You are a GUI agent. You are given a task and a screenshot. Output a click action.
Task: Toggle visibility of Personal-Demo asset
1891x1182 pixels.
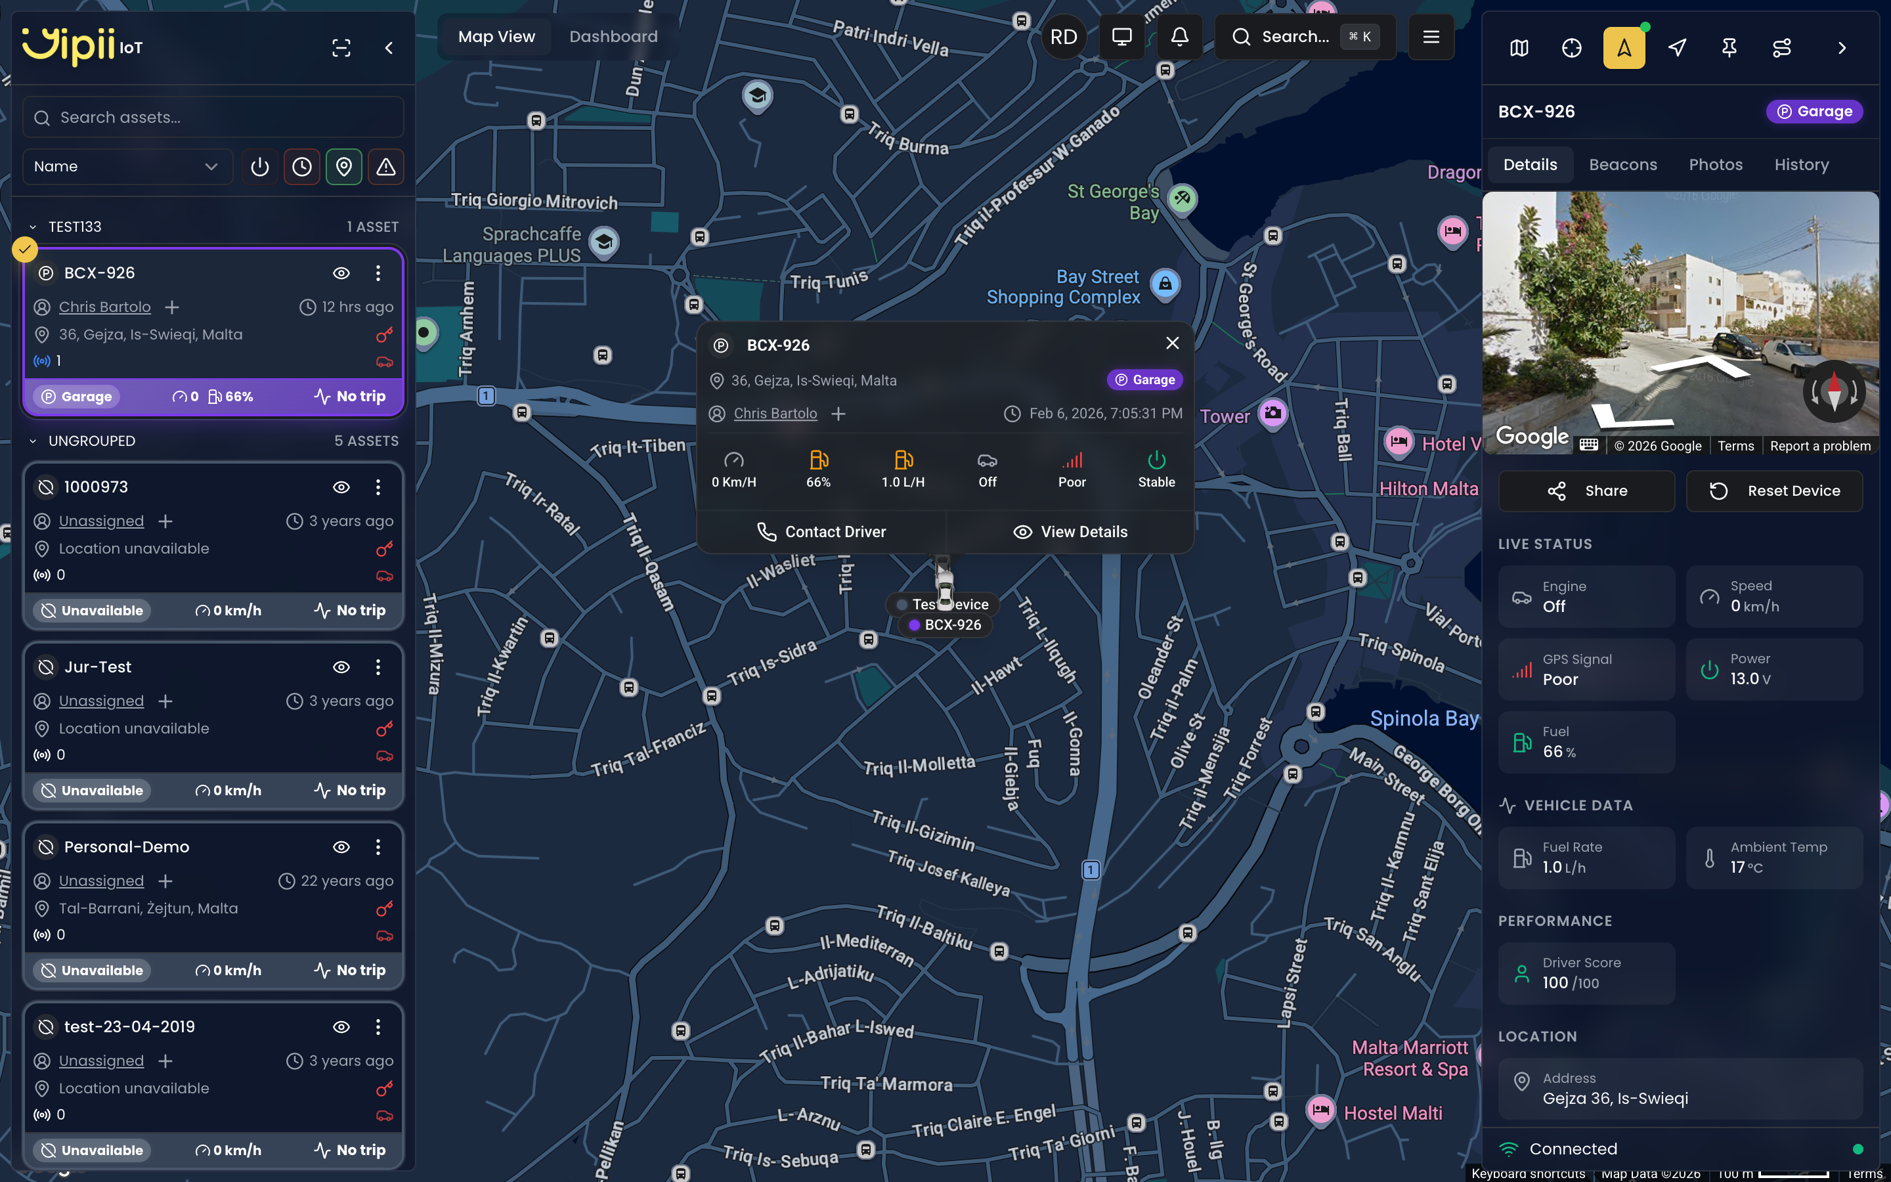pyautogui.click(x=341, y=846)
